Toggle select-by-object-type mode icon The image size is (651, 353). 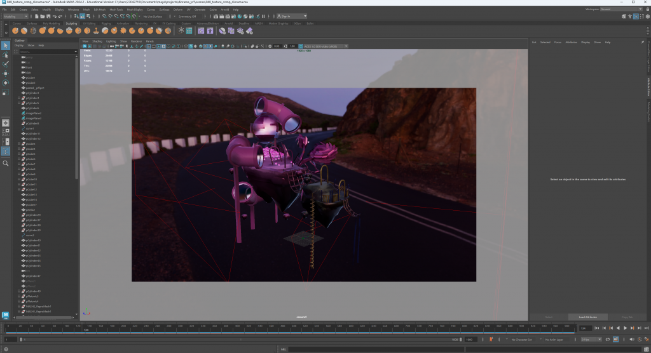coord(82,16)
